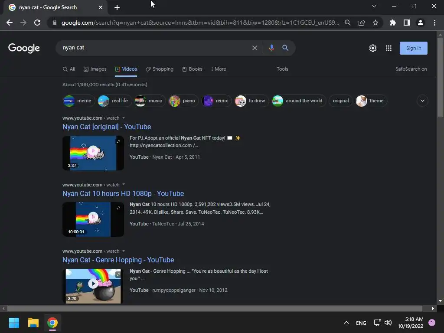Image resolution: width=444 pixels, height=333 pixels.
Task: Switch to the Shopping tab
Action: 160,69
